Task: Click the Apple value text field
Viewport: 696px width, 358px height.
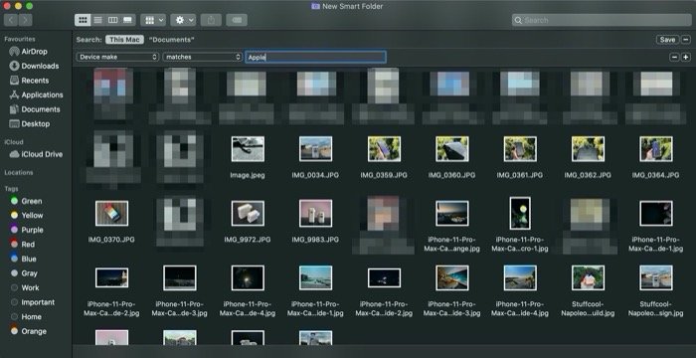Action: click(315, 57)
